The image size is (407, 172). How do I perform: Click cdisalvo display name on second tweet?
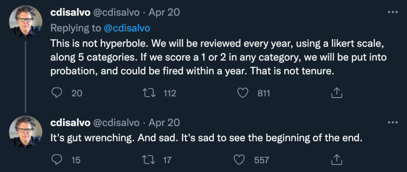[x=70, y=123]
